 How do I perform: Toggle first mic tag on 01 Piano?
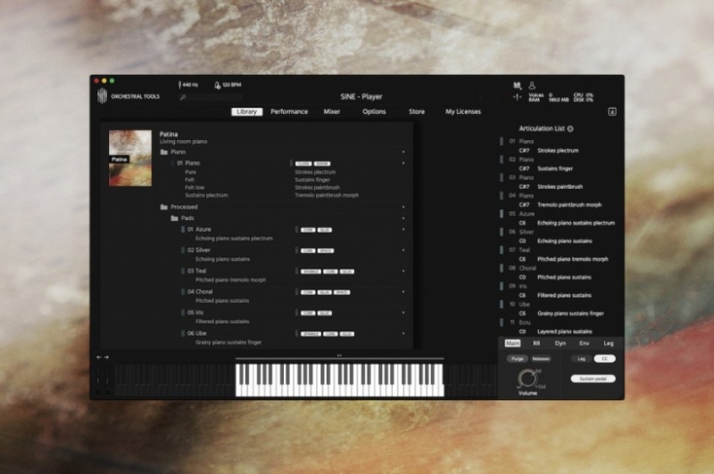coord(303,164)
